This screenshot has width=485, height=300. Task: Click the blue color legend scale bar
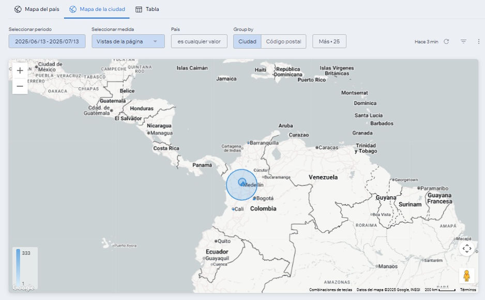18,266
